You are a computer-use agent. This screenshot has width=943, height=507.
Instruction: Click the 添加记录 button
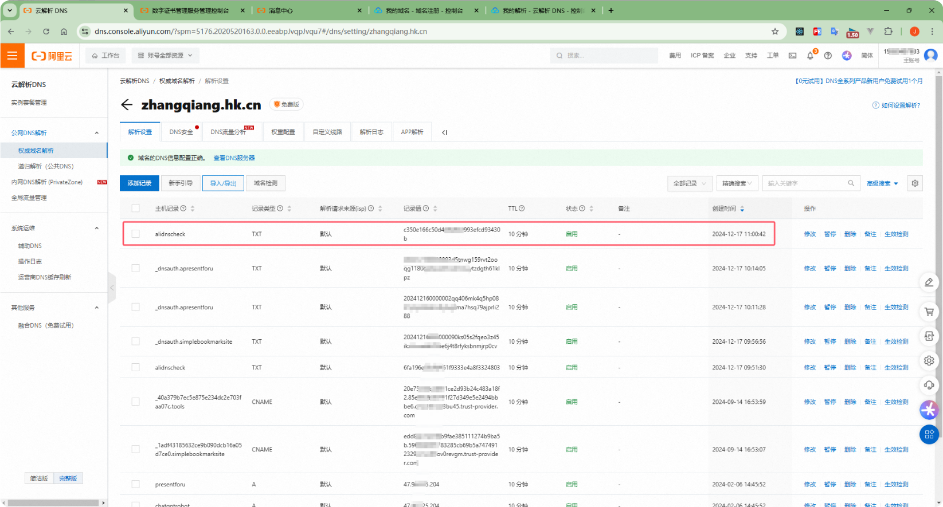139,183
